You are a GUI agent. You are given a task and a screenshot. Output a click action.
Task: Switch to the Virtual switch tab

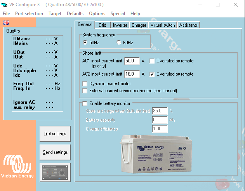(163, 25)
